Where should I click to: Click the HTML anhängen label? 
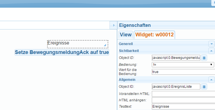point(133,100)
